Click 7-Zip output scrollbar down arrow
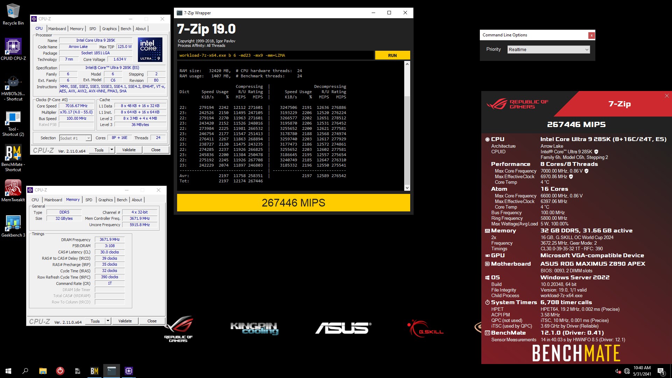 (x=407, y=188)
